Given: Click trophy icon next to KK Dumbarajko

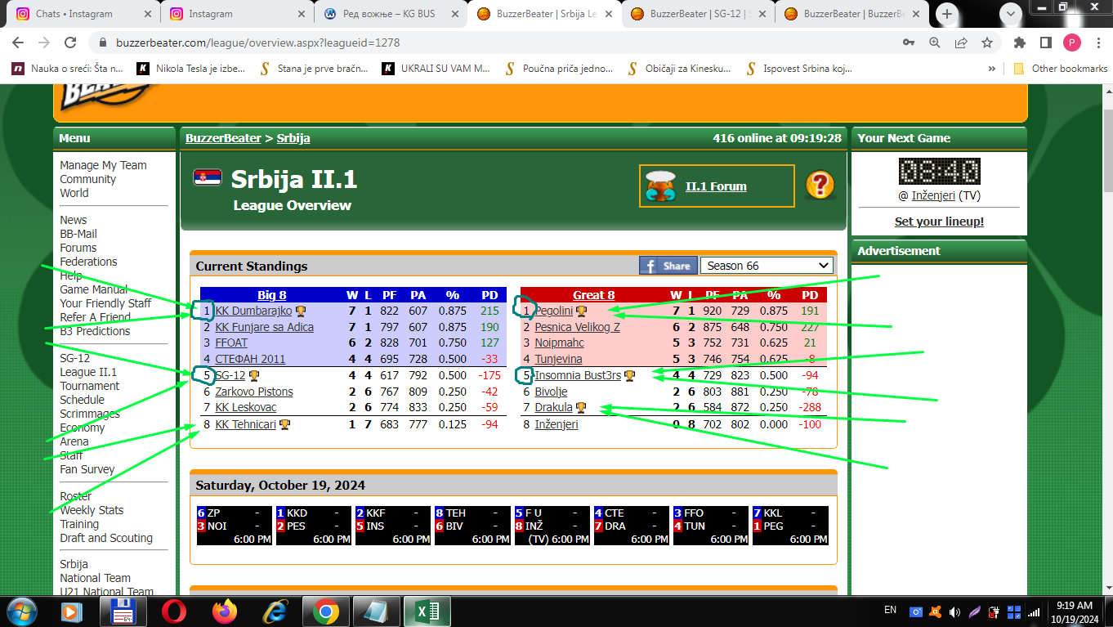Looking at the screenshot, I should 301,311.
